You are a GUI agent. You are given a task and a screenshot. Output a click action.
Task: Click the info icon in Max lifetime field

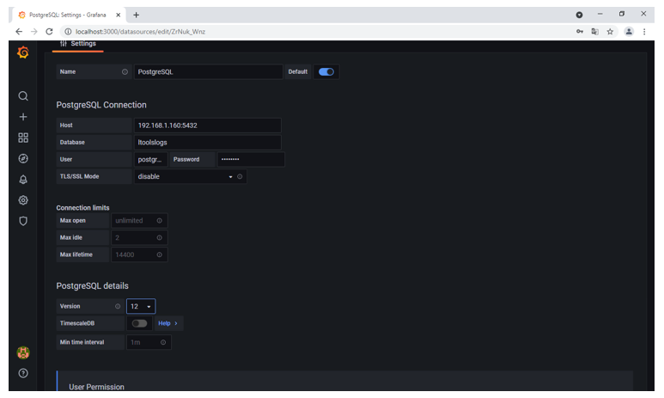(x=159, y=254)
